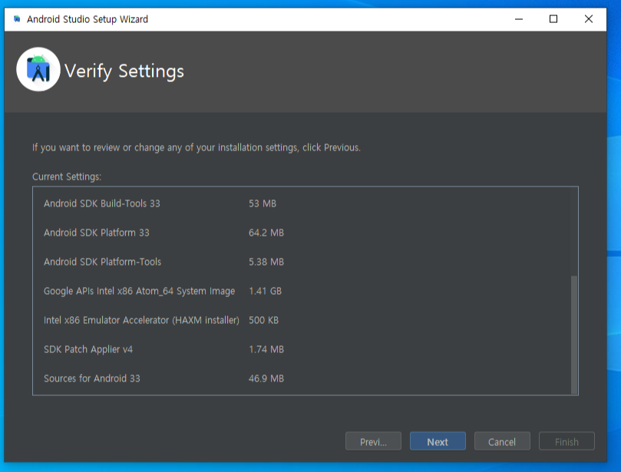Click the 64.2 MB size value
This screenshot has width=621, height=472.
pyautogui.click(x=266, y=233)
